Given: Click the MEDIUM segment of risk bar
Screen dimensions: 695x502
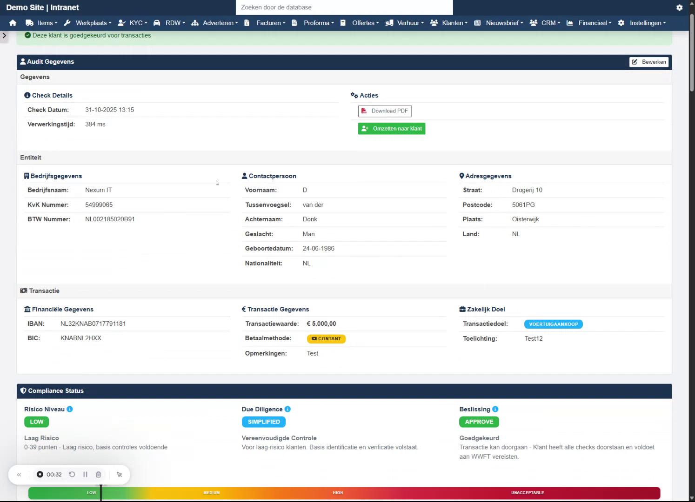Looking at the screenshot, I should pyautogui.click(x=212, y=493).
